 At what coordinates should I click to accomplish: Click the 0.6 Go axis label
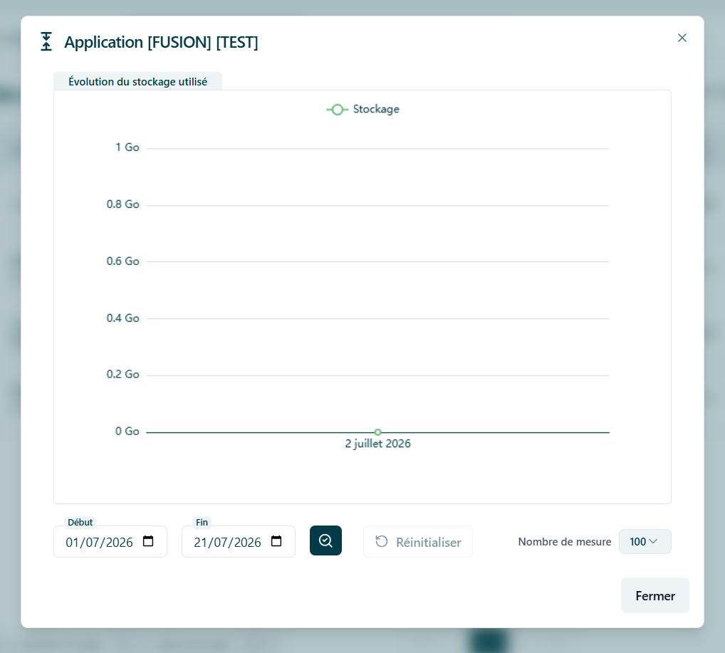tap(123, 261)
